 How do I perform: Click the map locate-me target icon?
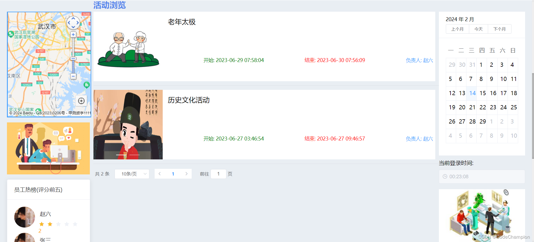point(81,101)
